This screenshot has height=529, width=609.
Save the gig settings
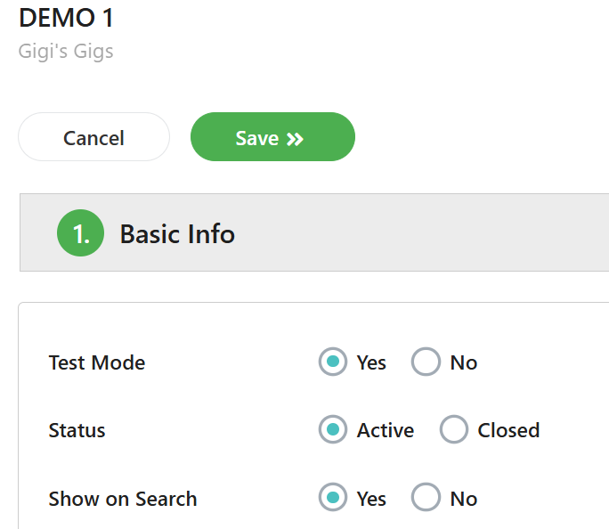point(272,137)
